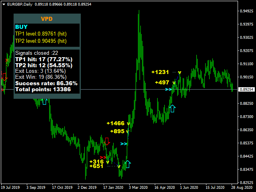Click the 1 Jun 2020 date label

tap(189, 188)
